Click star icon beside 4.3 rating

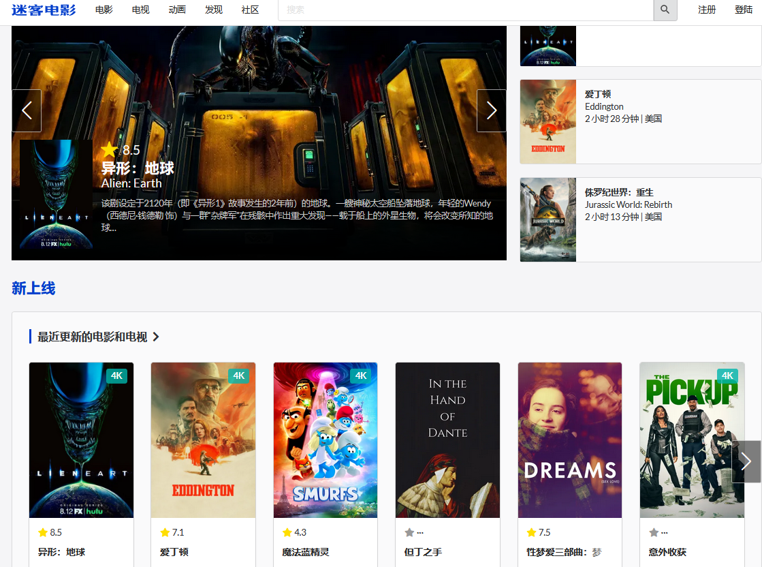(287, 532)
